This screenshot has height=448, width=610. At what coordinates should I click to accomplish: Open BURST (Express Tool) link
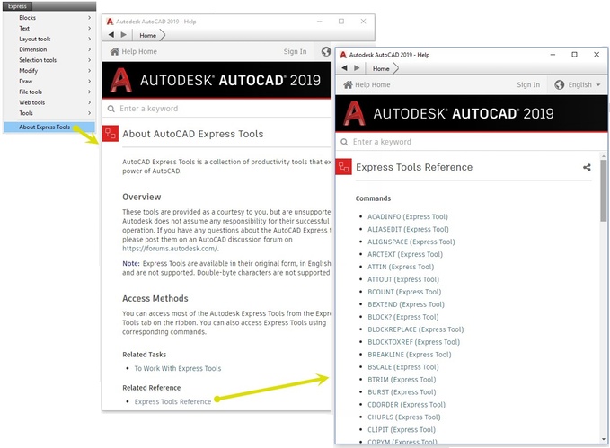click(402, 392)
